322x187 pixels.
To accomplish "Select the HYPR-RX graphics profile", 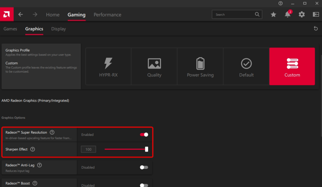I will click(x=108, y=67).
